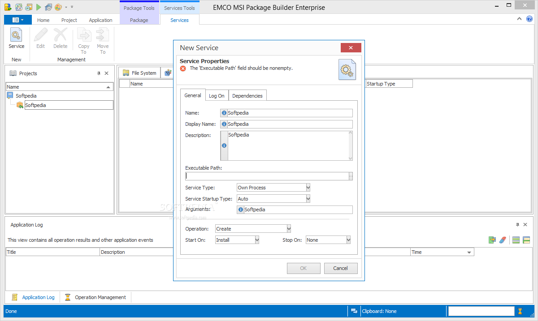Image resolution: width=538 pixels, height=321 pixels.
Task: Click the yellow document icon at far left of title bar
Action: pyautogui.click(x=8, y=7)
